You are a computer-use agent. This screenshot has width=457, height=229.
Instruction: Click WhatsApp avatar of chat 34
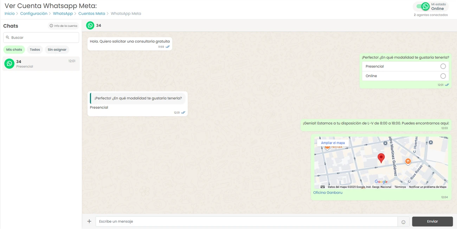tap(9, 64)
